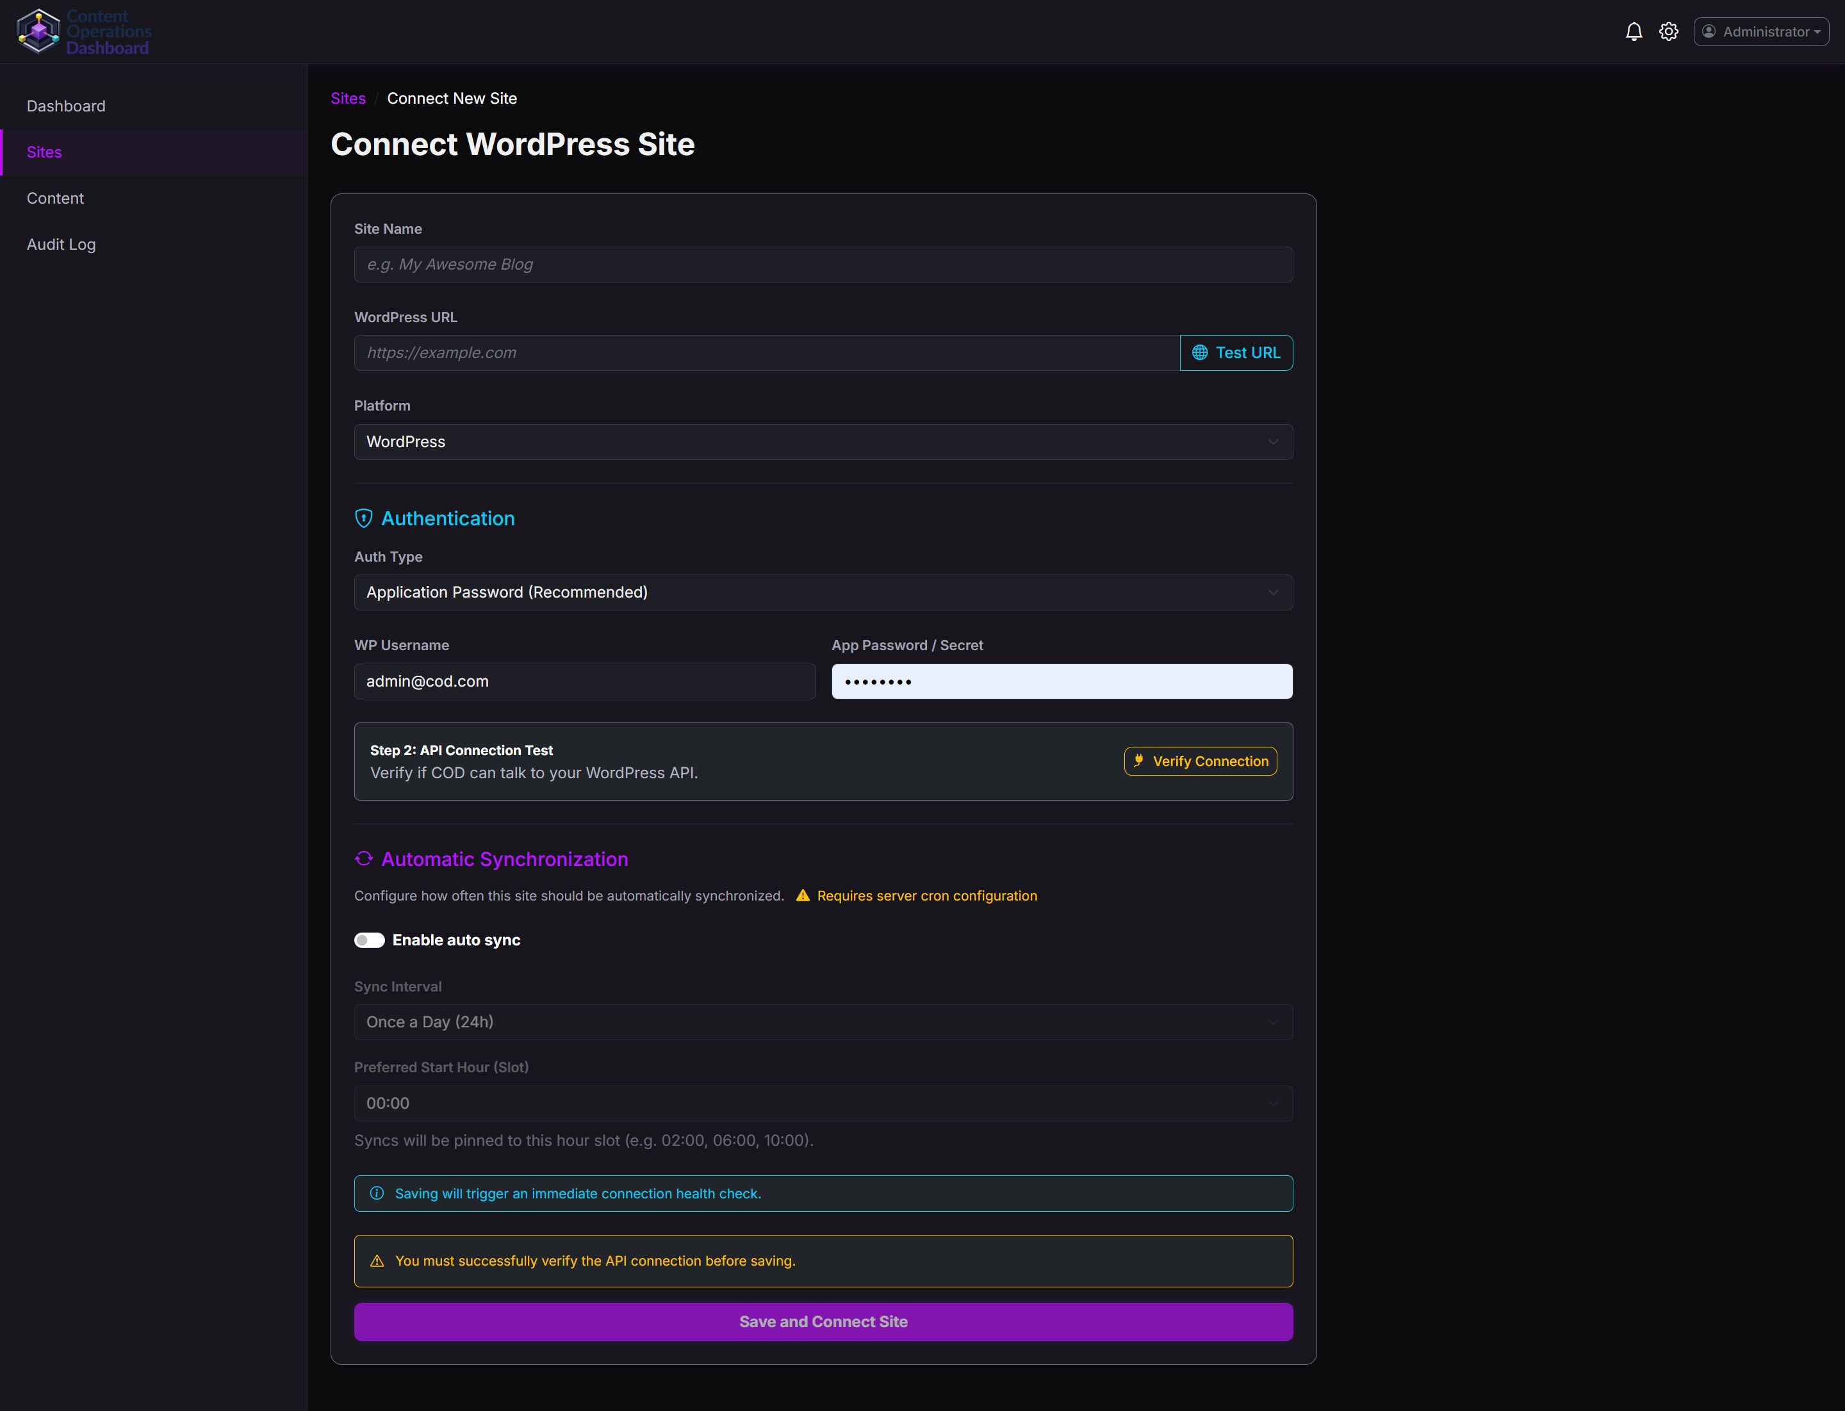Screen dimensions: 1845x1411
Task: Open Audit Log from the sidebar
Action: tap(61, 245)
